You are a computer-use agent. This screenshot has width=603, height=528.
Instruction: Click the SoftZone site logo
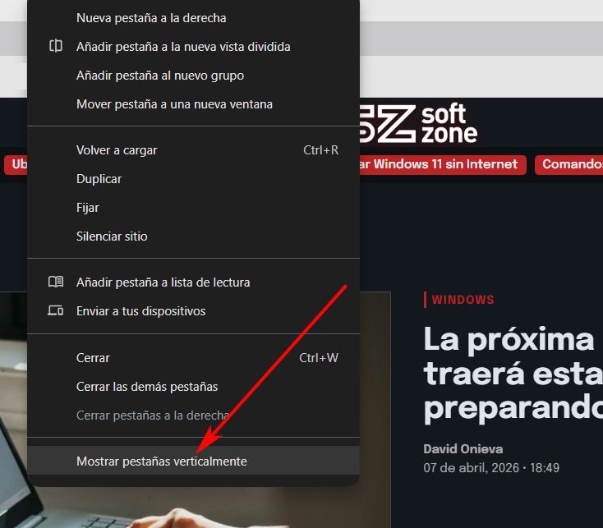click(x=418, y=123)
